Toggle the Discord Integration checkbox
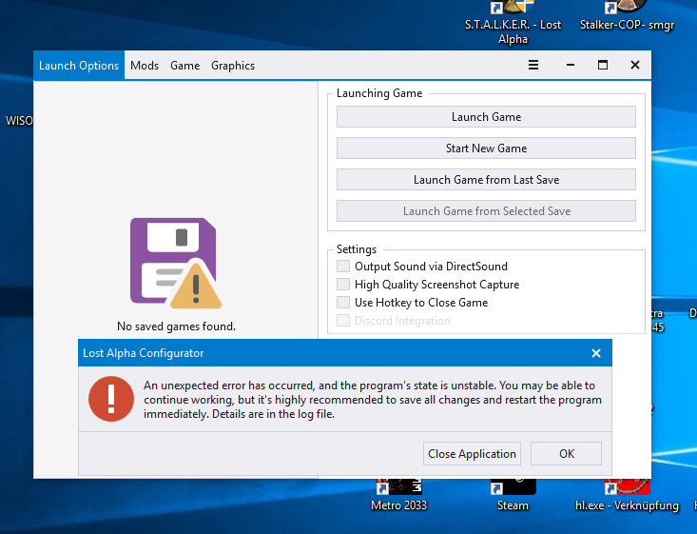This screenshot has height=534, width=697. click(343, 321)
